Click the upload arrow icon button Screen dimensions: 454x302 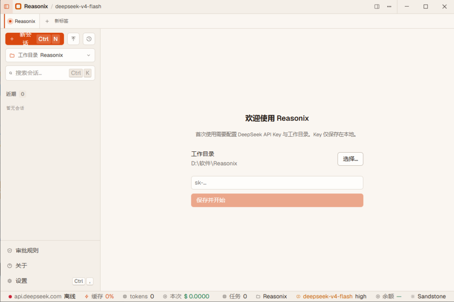coord(73,39)
